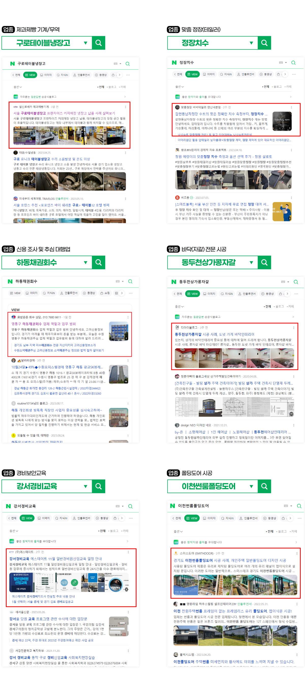Open the 동두천상가콩자갈 시공 사례 result title
This screenshot has width=305, height=689.
coord(215,334)
